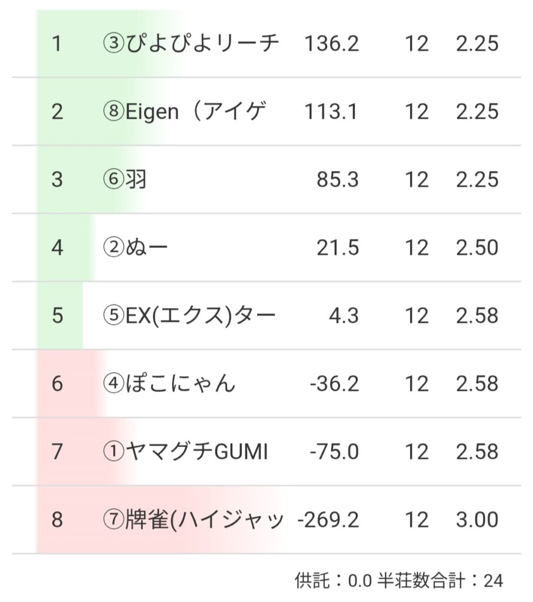
Task: Click the 3.00 average rank value
Action: (x=477, y=520)
